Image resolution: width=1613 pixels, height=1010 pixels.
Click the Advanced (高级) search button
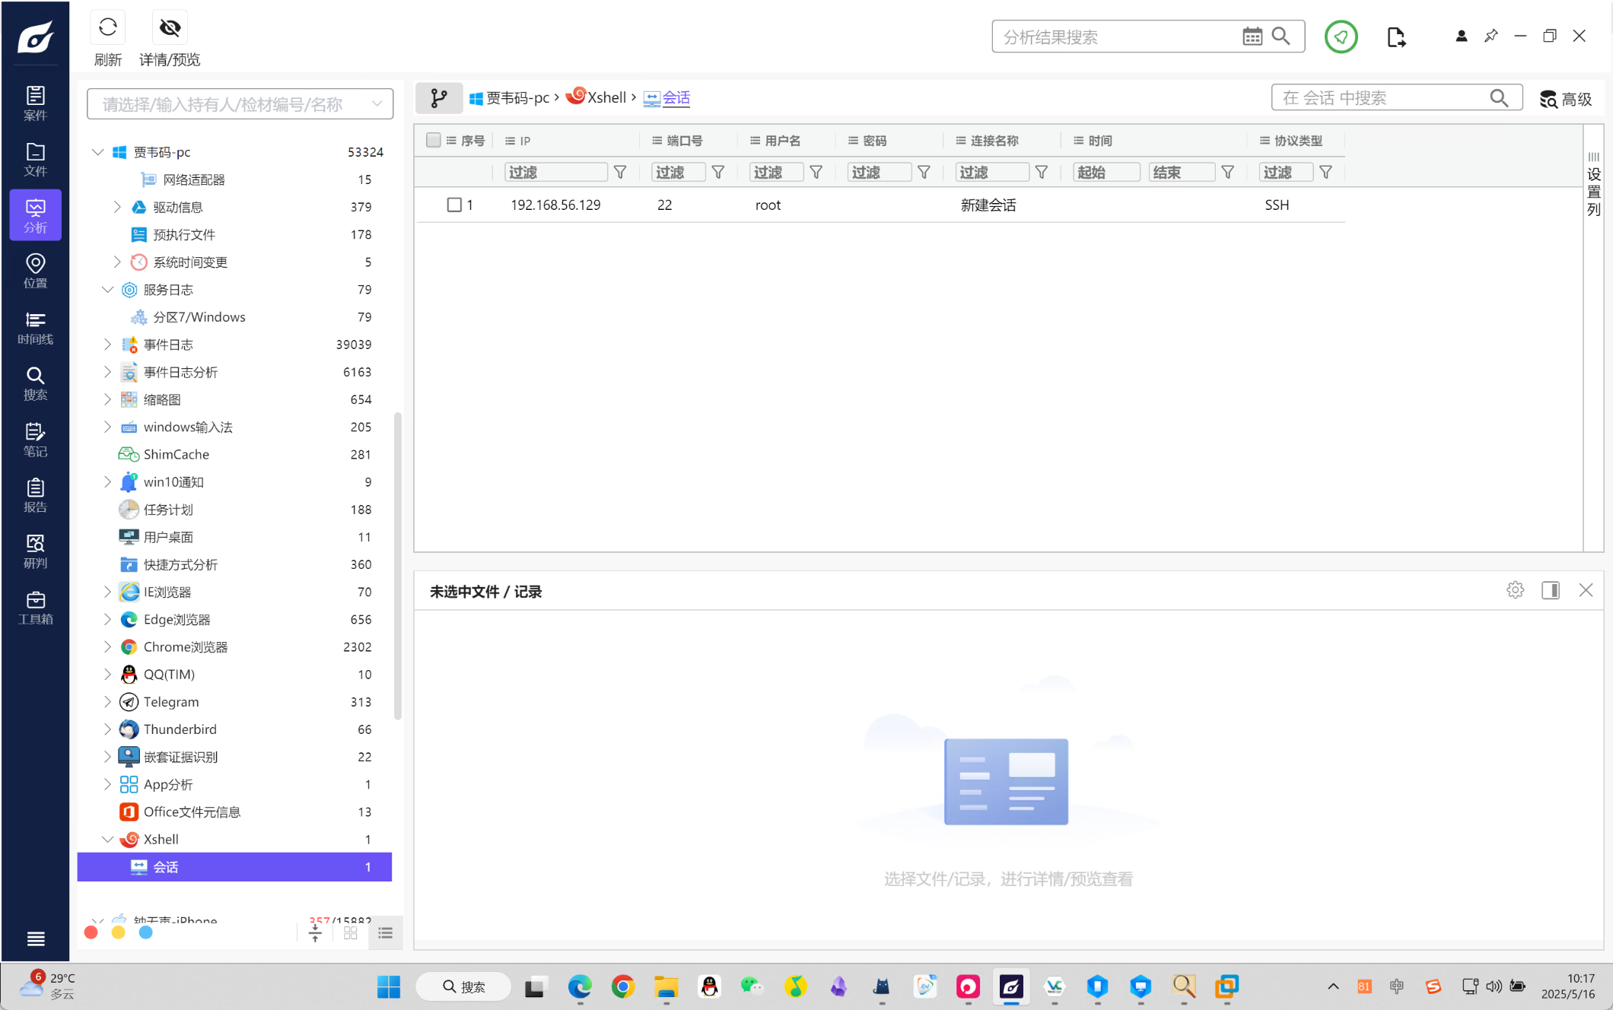(x=1566, y=99)
